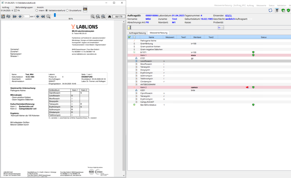291x178 pixels.
Task: Go to the next page arrow
Action: [x=38, y=17]
